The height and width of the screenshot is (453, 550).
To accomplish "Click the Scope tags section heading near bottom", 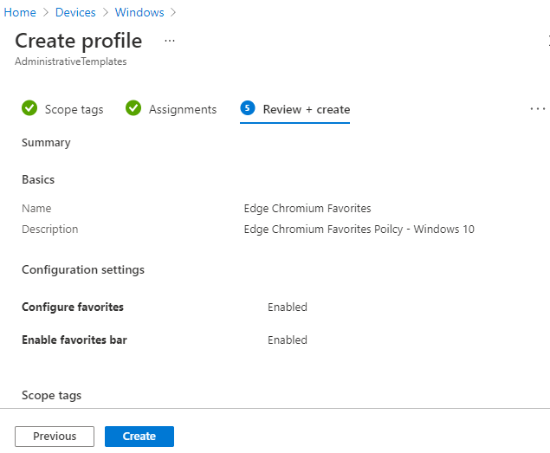I will 52,396.
